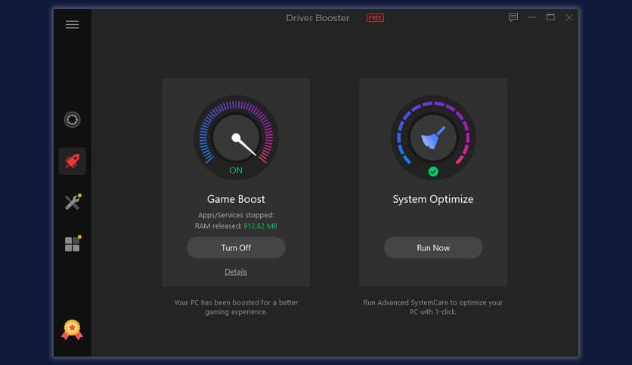Click the Driver Booster title text

click(318, 18)
